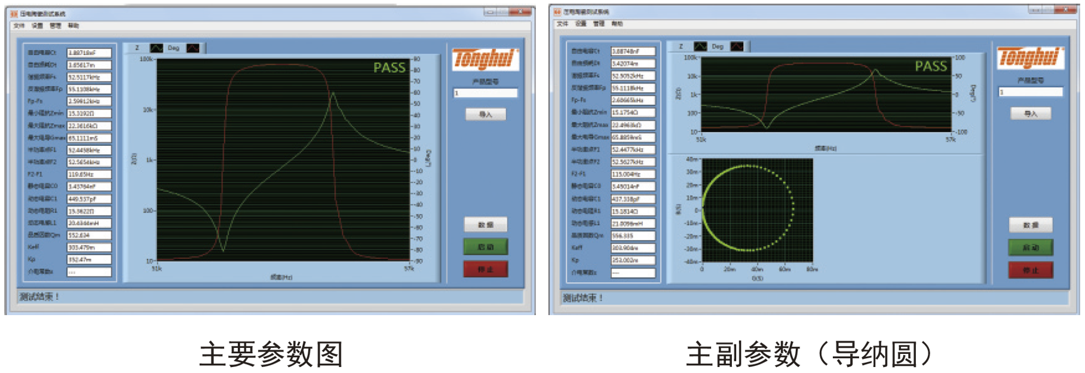1085x373 pixels.
Task: Click the app icon in right window title bar
Action: click(x=557, y=11)
